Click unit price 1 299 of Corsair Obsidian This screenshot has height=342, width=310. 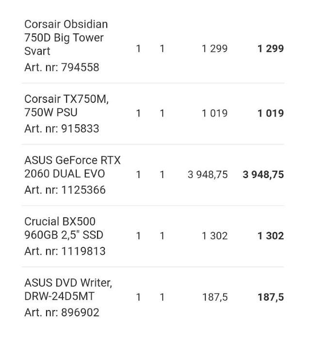215,49
